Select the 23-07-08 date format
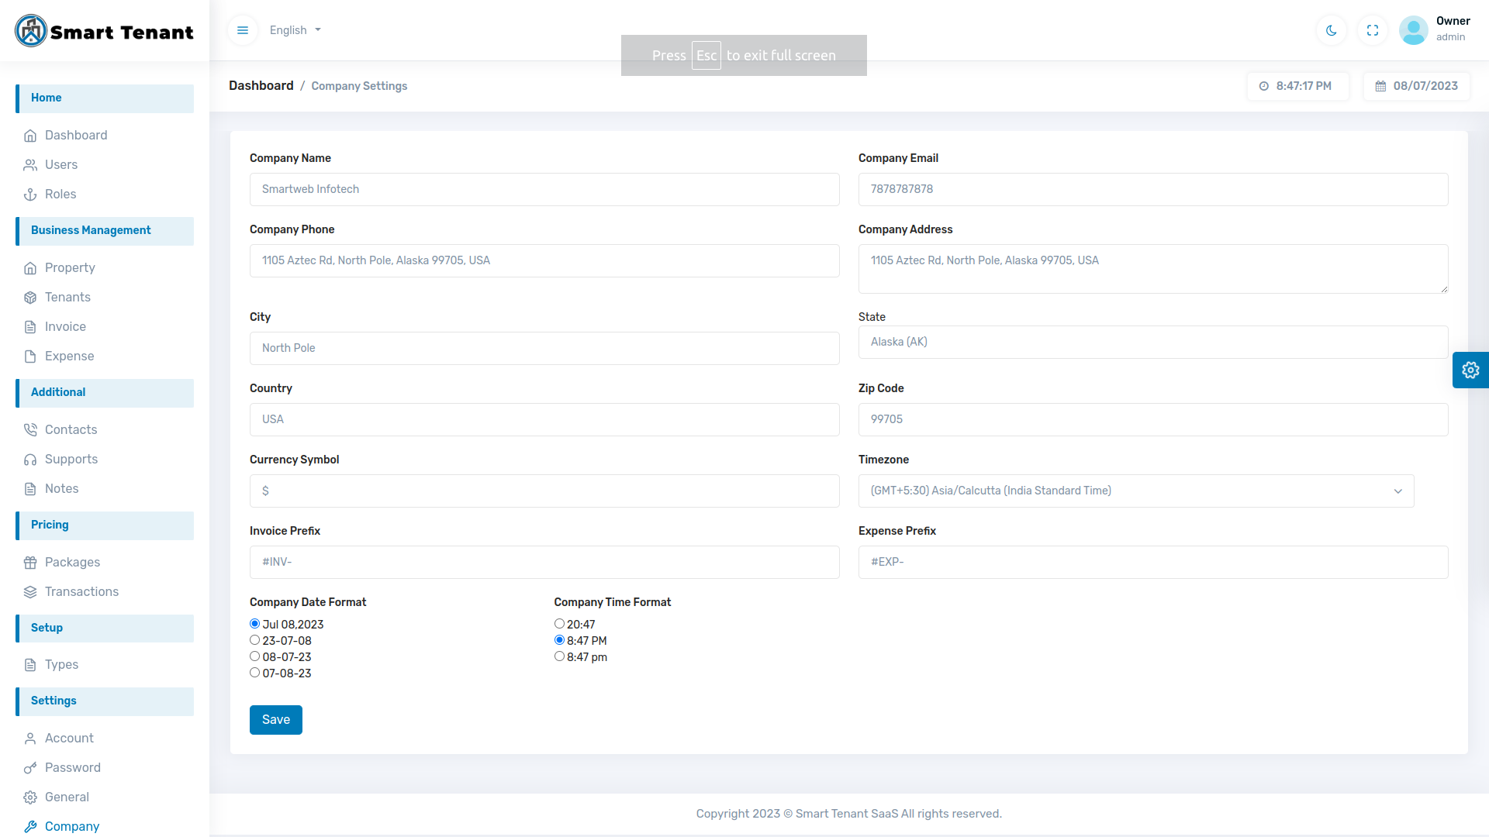Viewport: 1489px width, 837px height. [254, 640]
